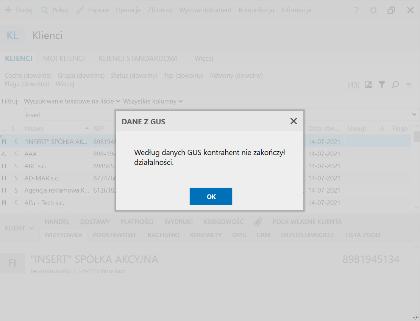Screen dimensions: 420x321
Task: Click scroll down arrow of client list
Action: pyautogui.click(x=417, y=207)
